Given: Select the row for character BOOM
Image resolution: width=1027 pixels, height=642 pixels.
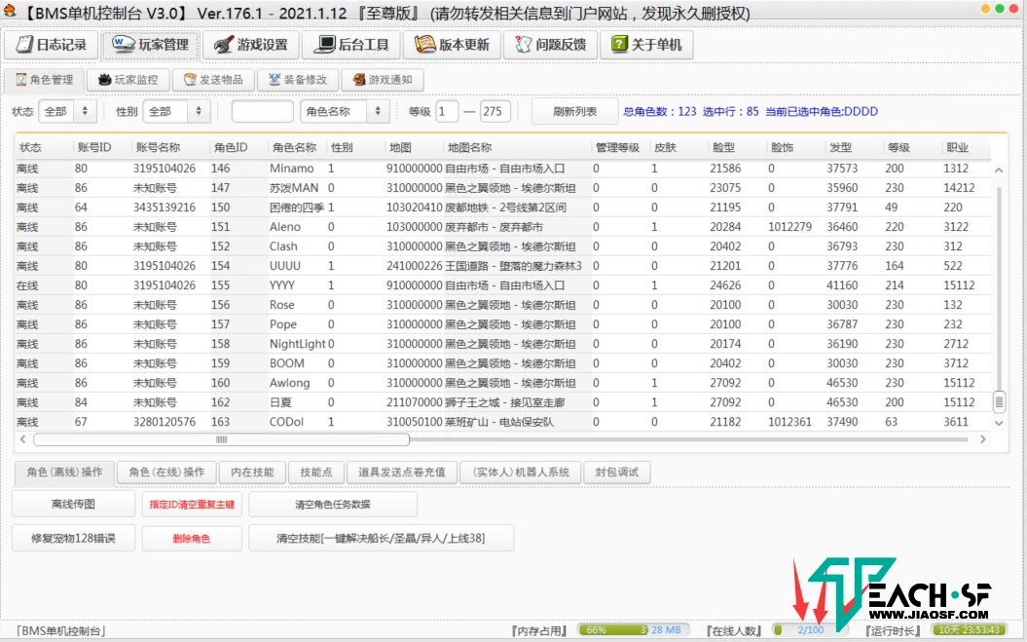Looking at the screenshot, I should (502, 363).
